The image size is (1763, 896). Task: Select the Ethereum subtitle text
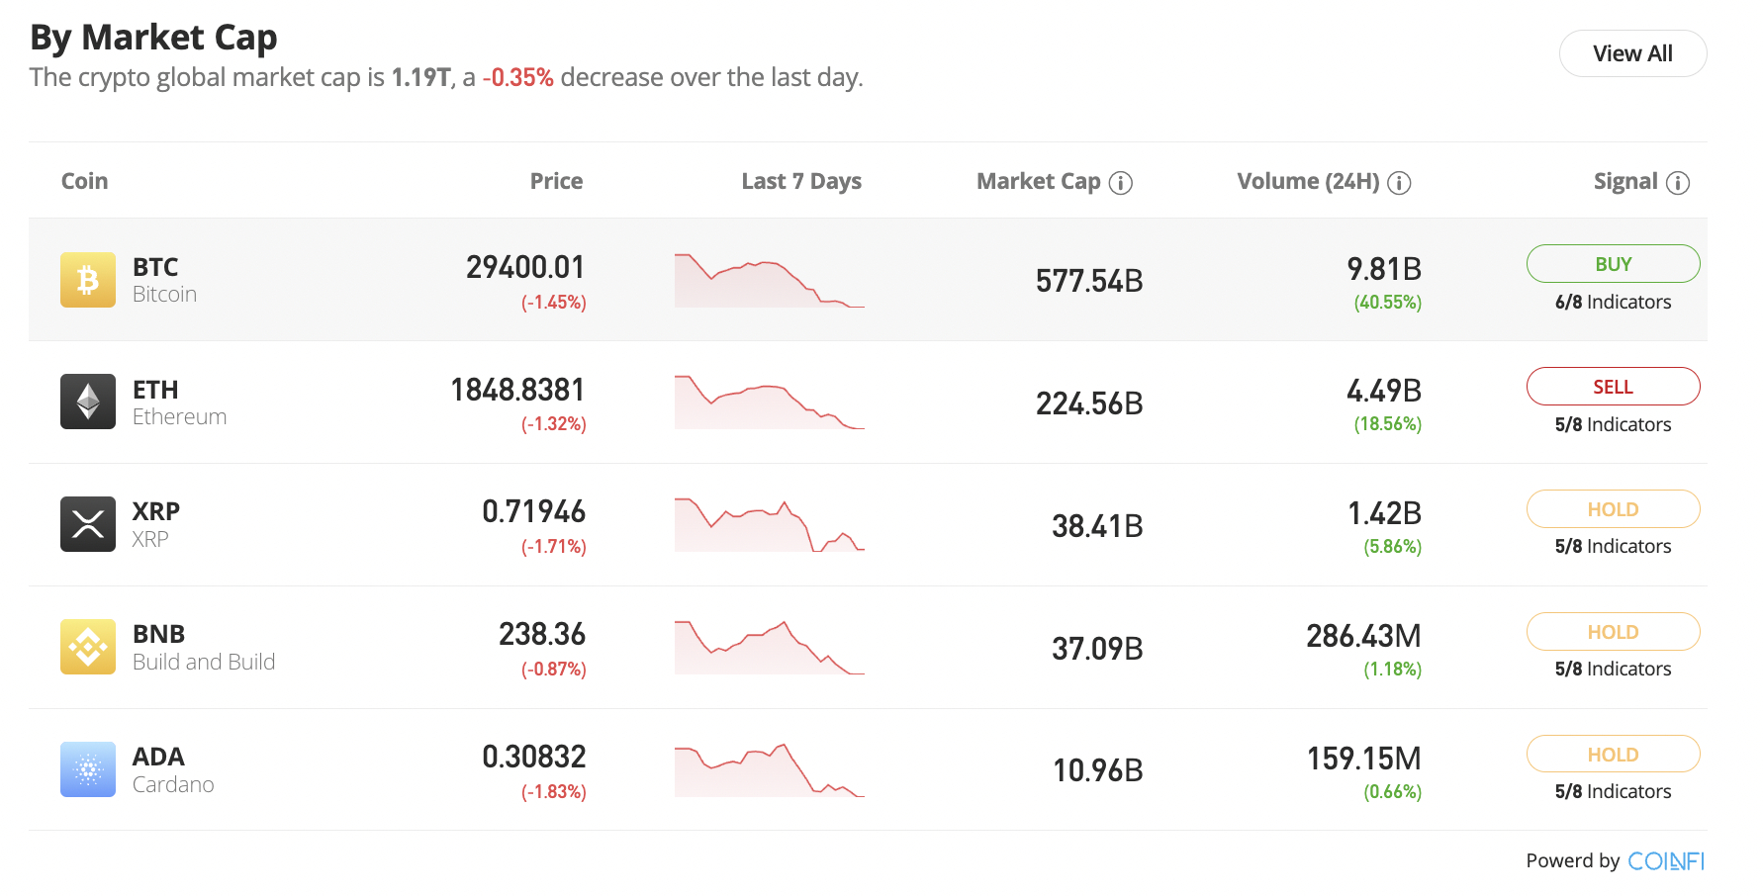click(x=179, y=417)
